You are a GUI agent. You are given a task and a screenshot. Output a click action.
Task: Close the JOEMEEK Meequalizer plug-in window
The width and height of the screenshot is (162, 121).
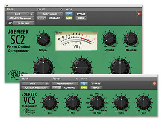click(x=22, y=75)
